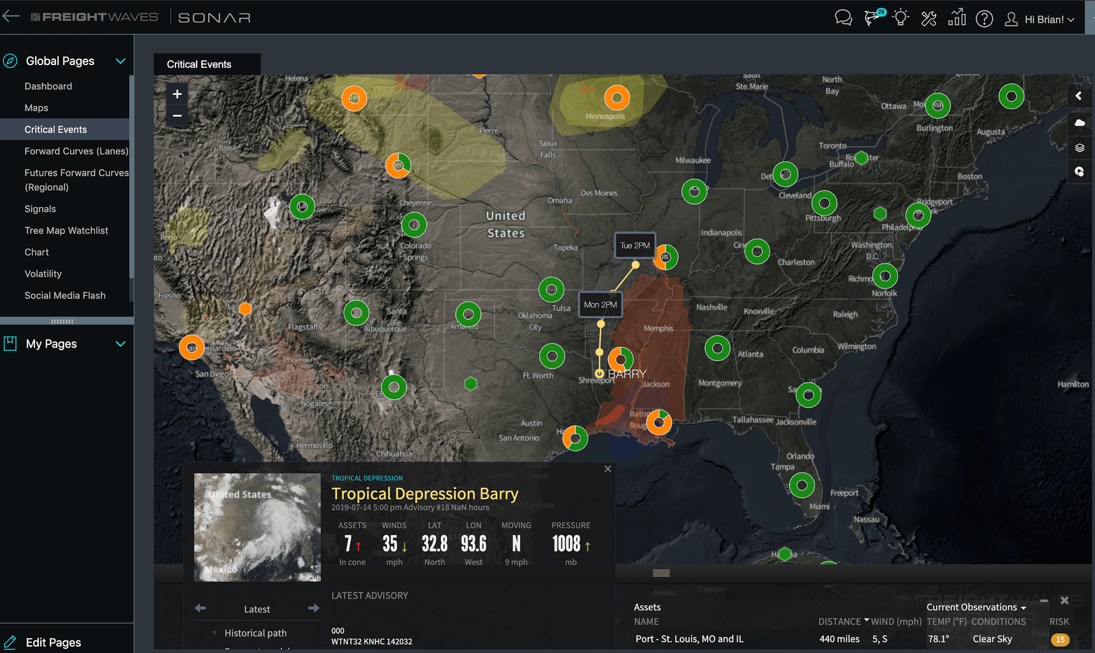Click the lightbulb ideas icon

click(900, 18)
